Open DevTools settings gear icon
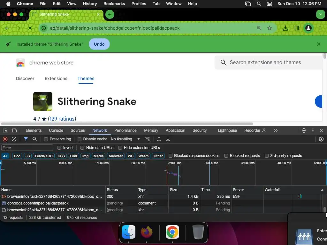This screenshot has width=327, height=245. (304, 130)
